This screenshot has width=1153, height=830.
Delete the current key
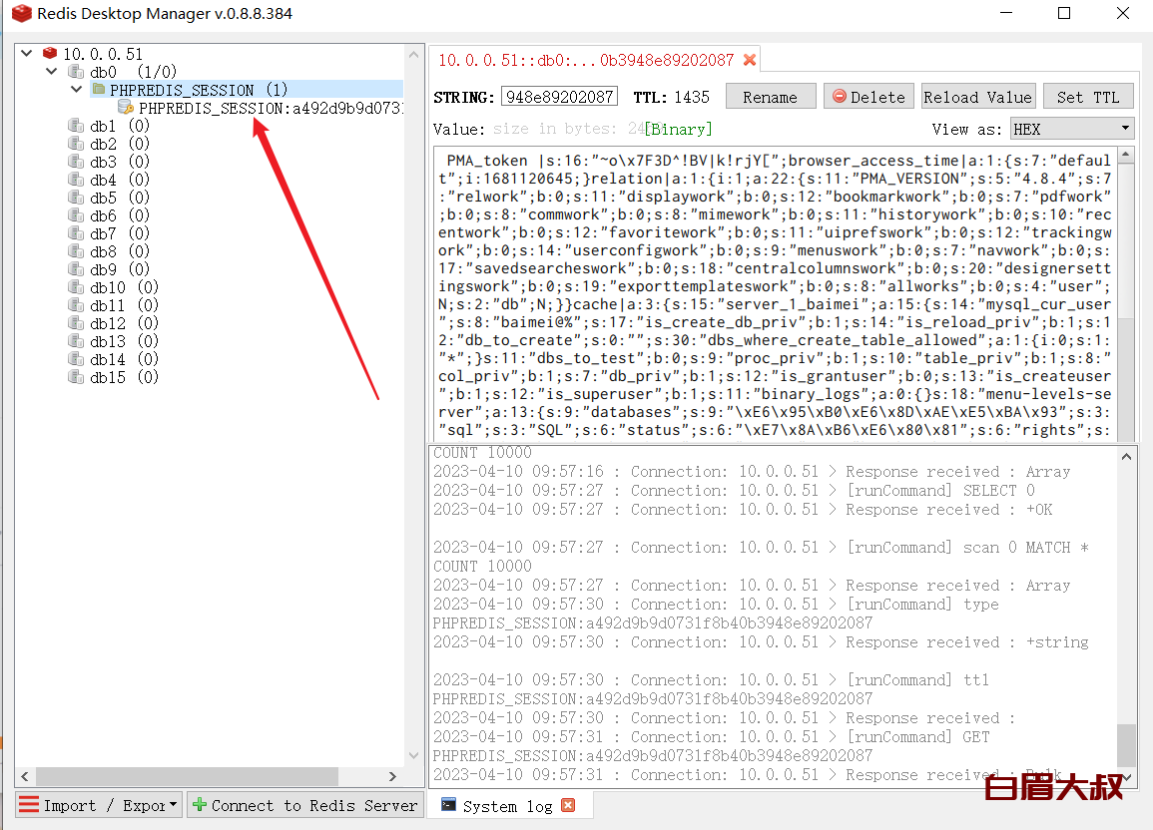[x=868, y=97]
